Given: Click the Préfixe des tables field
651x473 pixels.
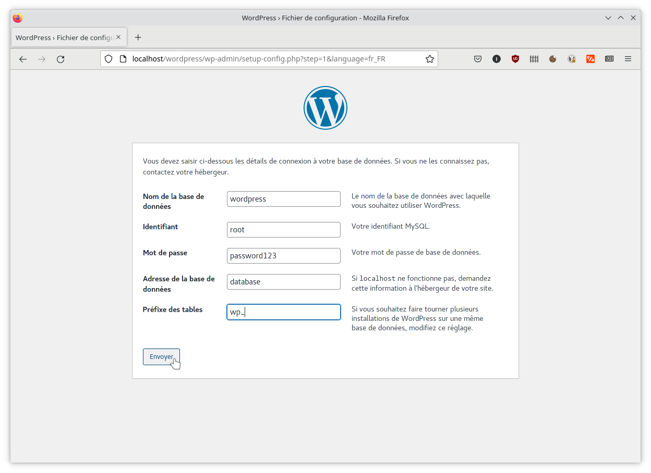Looking at the screenshot, I should 283,312.
